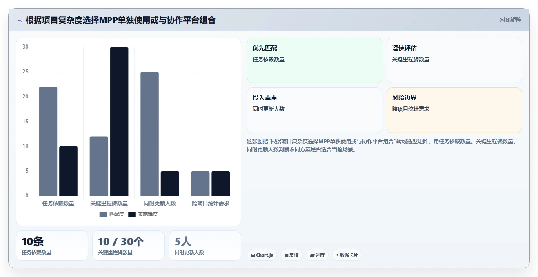The height and width of the screenshot is (277, 538).
Task: Click 同时更新人数 text in 投入重点 card
Action: [x=269, y=109]
